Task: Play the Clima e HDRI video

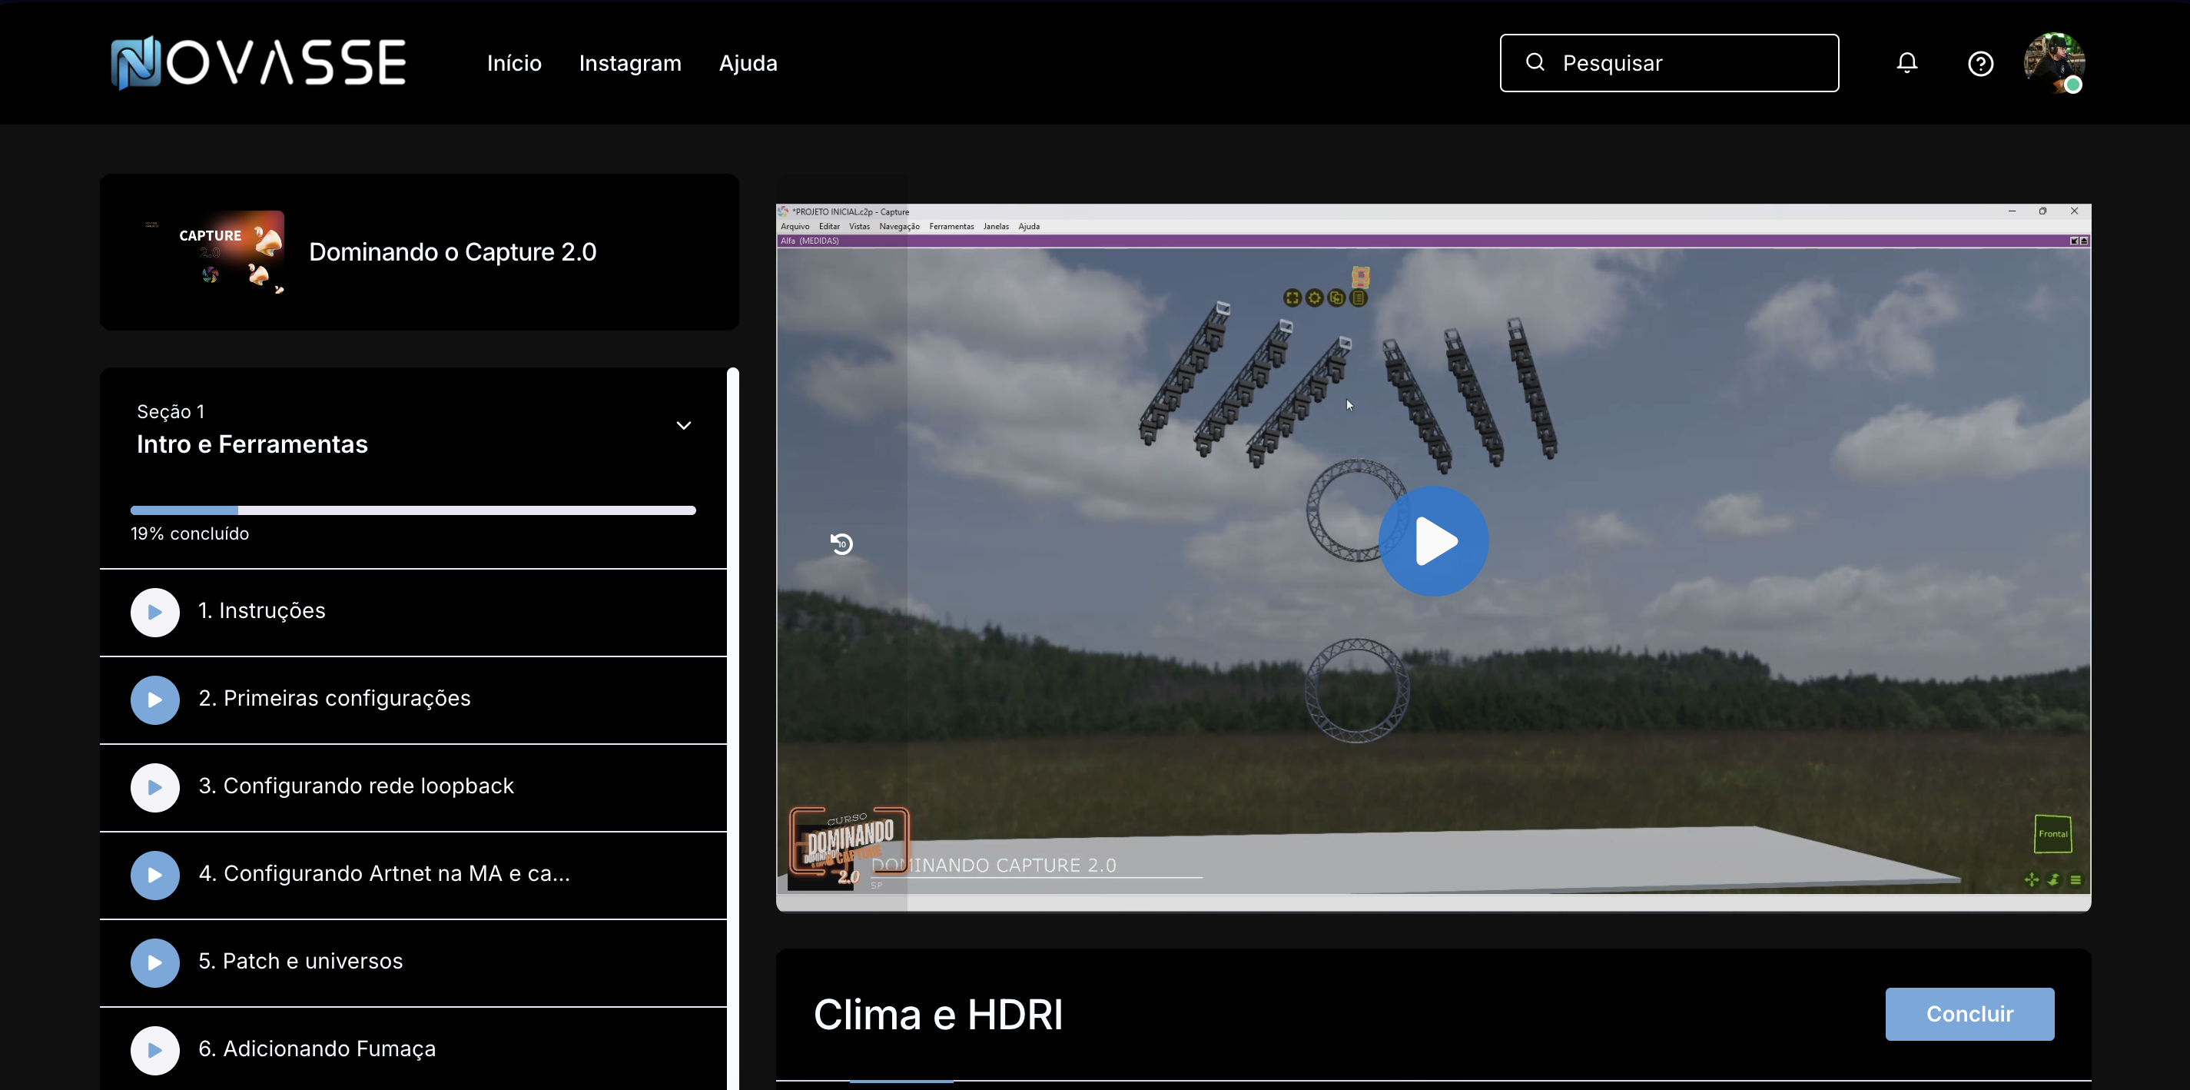Action: point(1433,540)
